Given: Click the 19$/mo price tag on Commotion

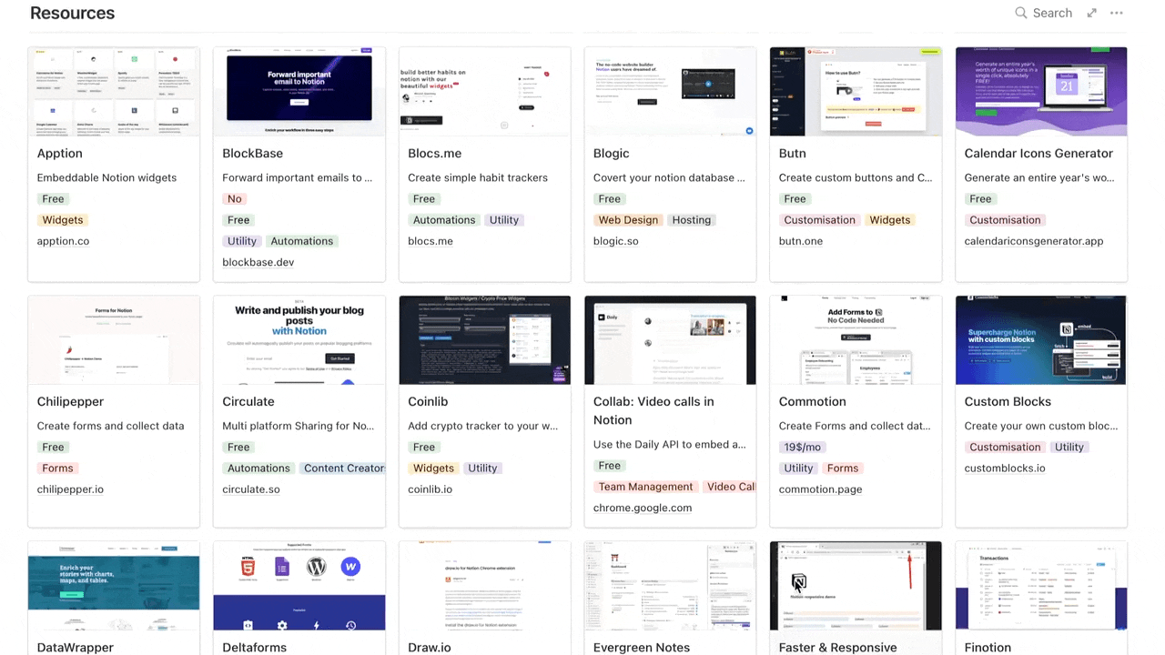Looking at the screenshot, I should (802, 448).
